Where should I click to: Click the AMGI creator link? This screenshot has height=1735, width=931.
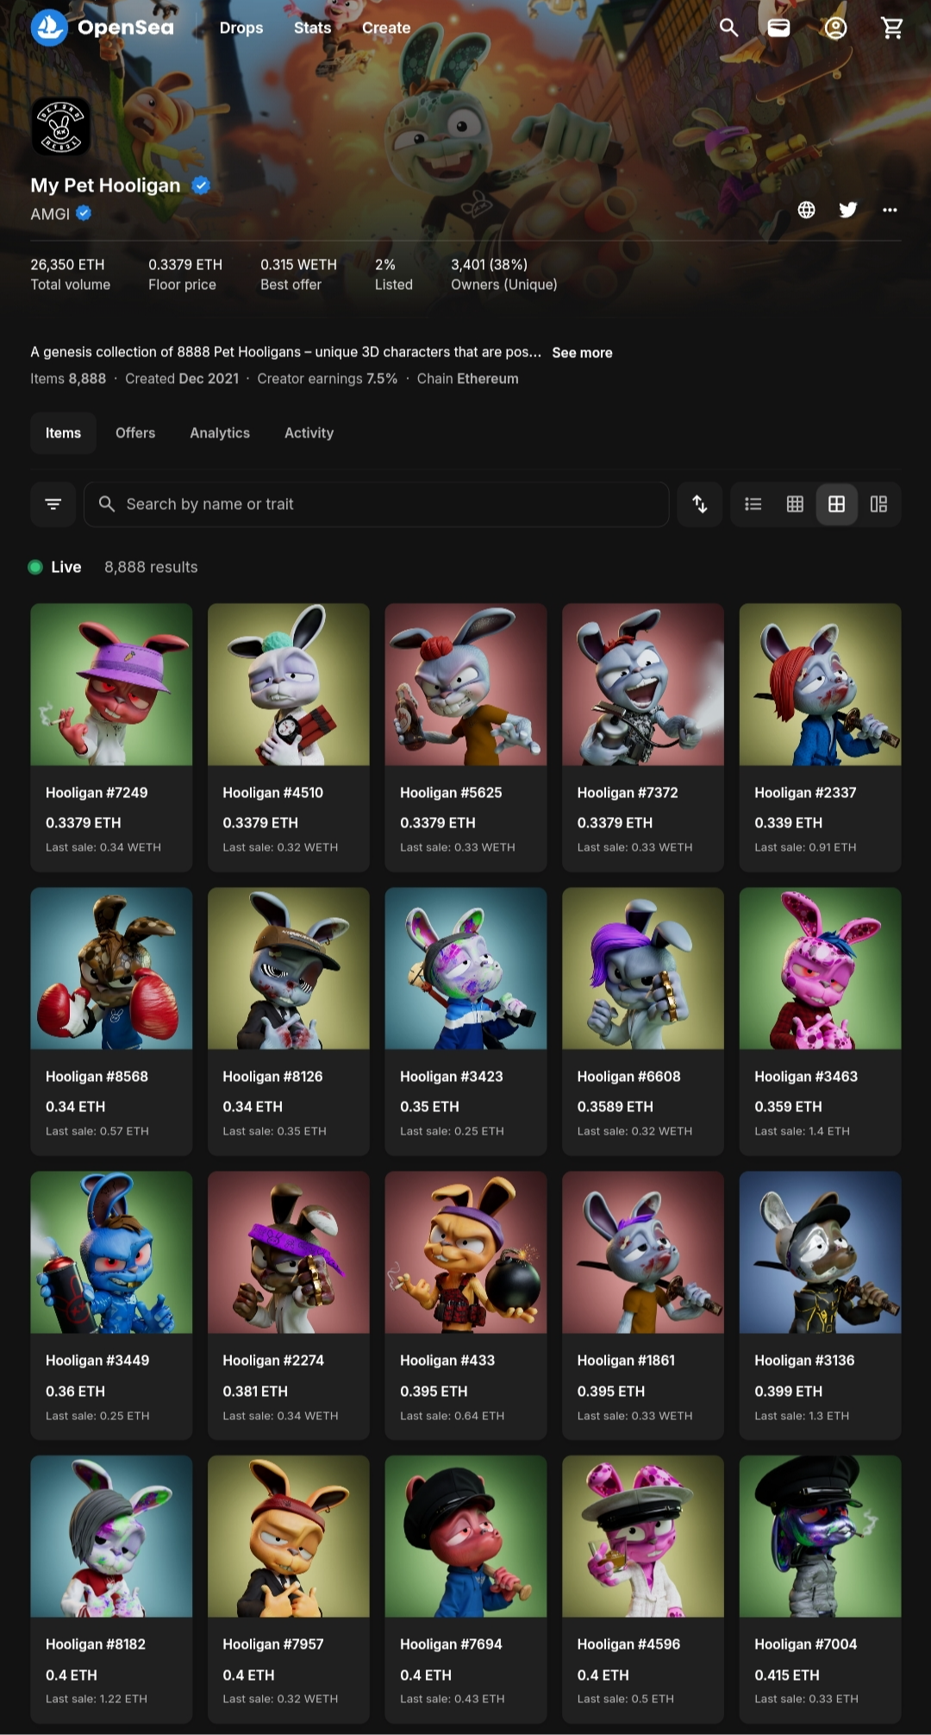(x=50, y=214)
